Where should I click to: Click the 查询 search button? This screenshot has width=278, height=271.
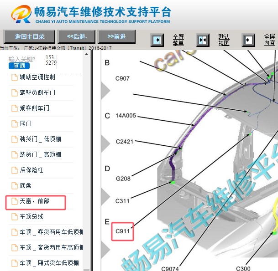click(x=19, y=66)
